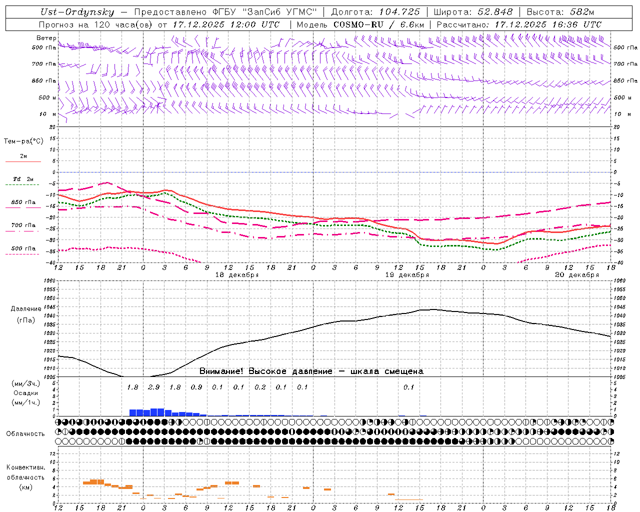Image resolution: width=640 pixels, height=512 pixels.
Task: Click the '2.9' precipitation value
Action: tap(154, 387)
